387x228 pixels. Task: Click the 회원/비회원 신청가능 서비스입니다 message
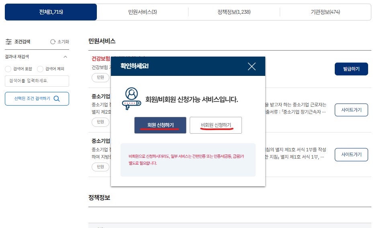click(x=192, y=100)
